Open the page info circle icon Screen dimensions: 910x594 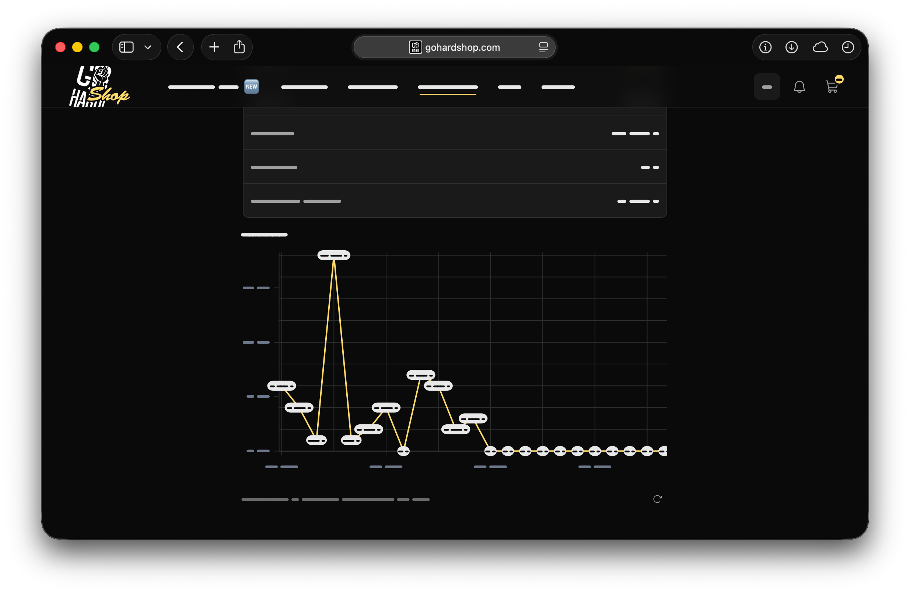tap(765, 47)
